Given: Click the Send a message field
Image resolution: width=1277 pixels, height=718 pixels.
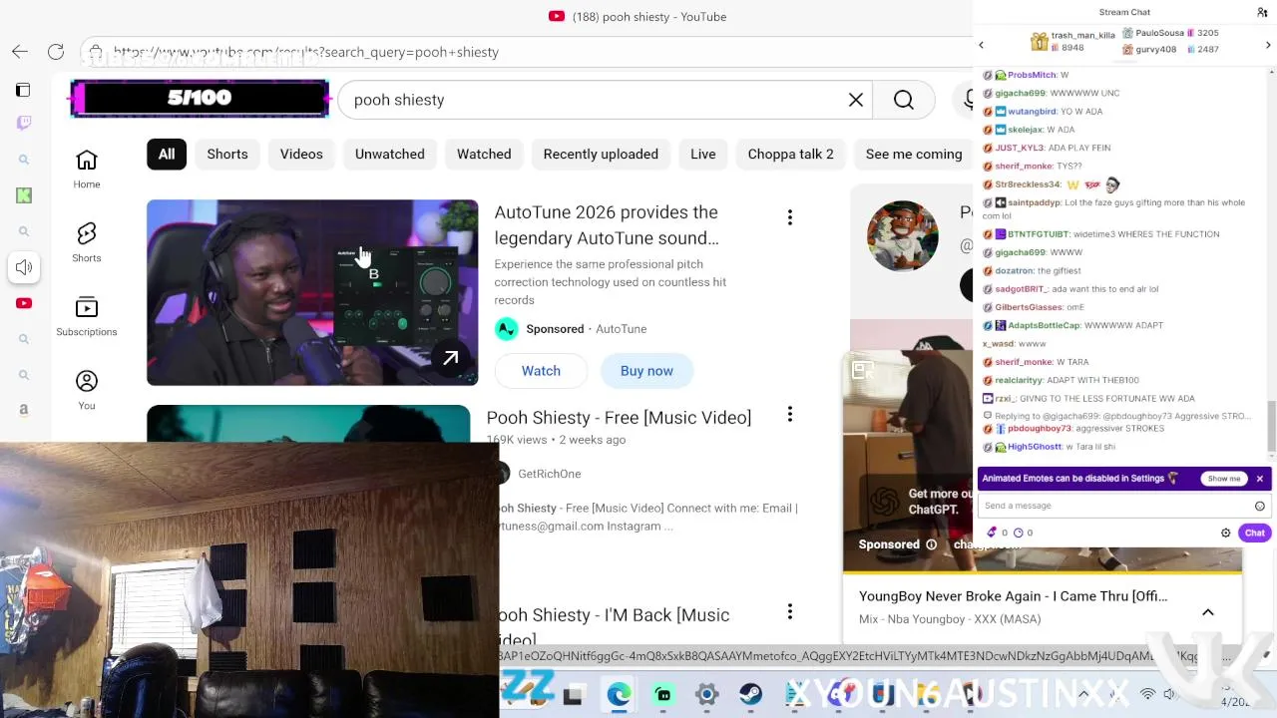Looking at the screenshot, I should click(1115, 506).
